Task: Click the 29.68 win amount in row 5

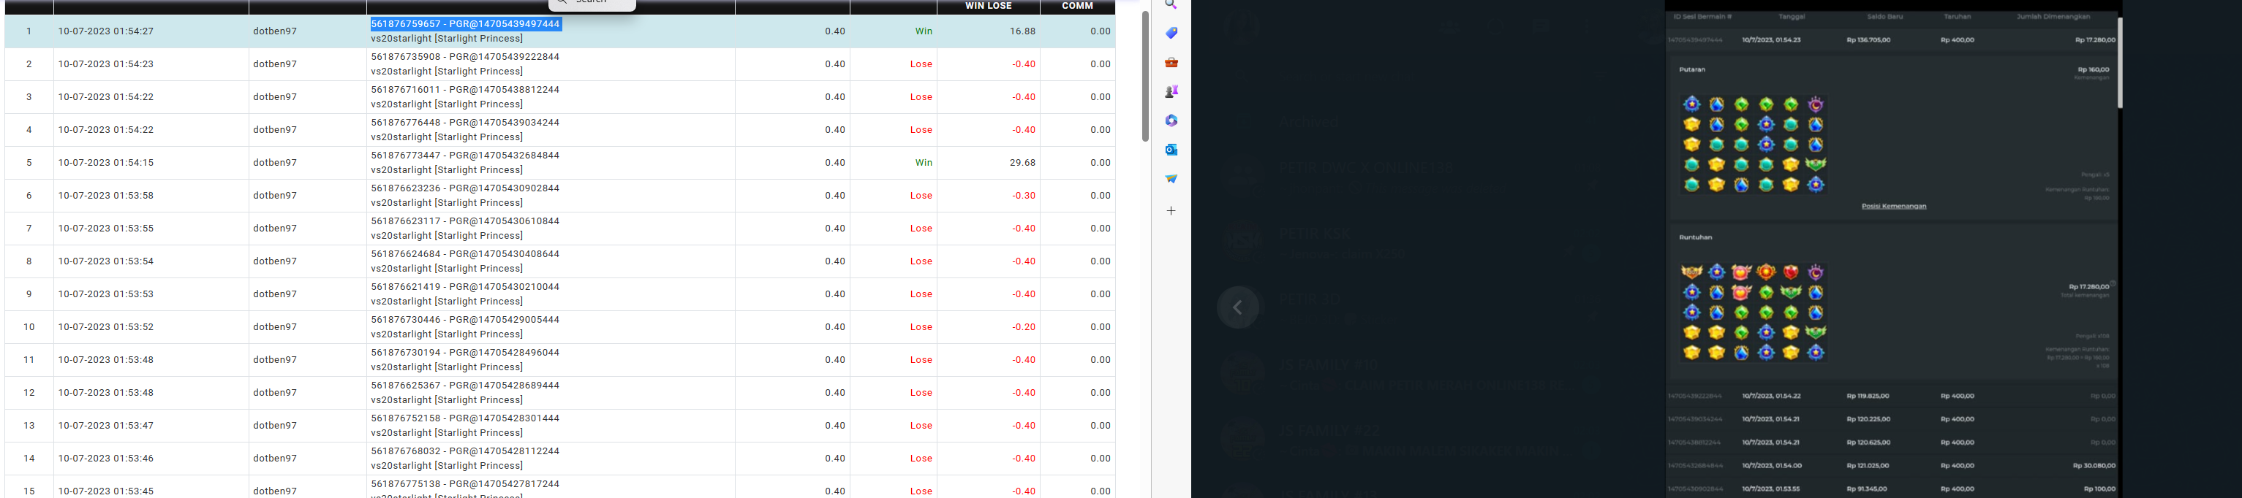Action: tap(1023, 163)
